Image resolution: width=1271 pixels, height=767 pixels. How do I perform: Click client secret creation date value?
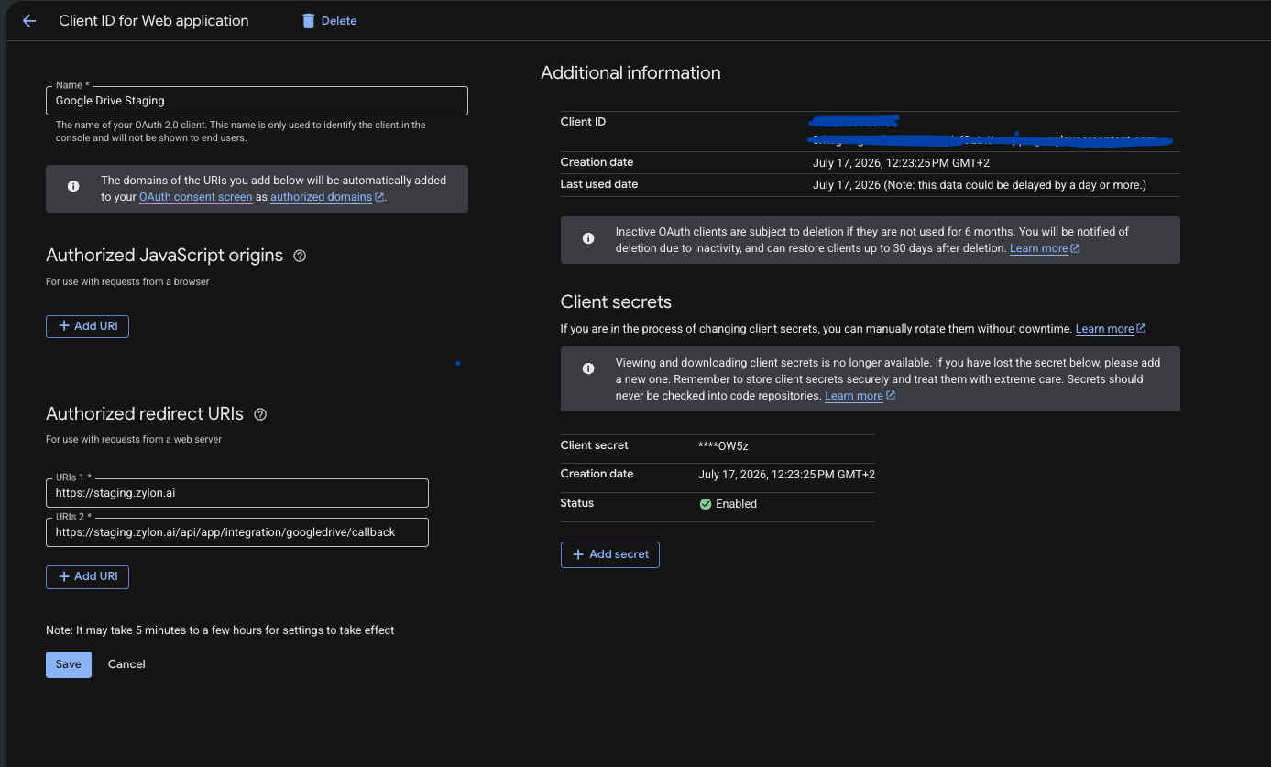[x=786, y=475]
